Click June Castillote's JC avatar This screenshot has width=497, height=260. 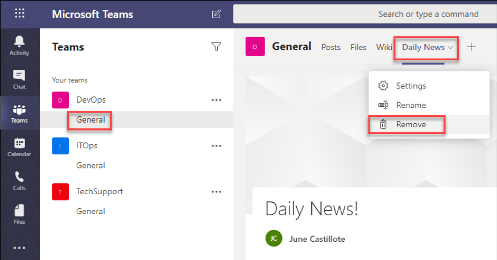(274, 238)
